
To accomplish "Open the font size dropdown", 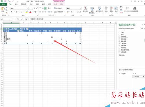I will [x=32, y=8].
